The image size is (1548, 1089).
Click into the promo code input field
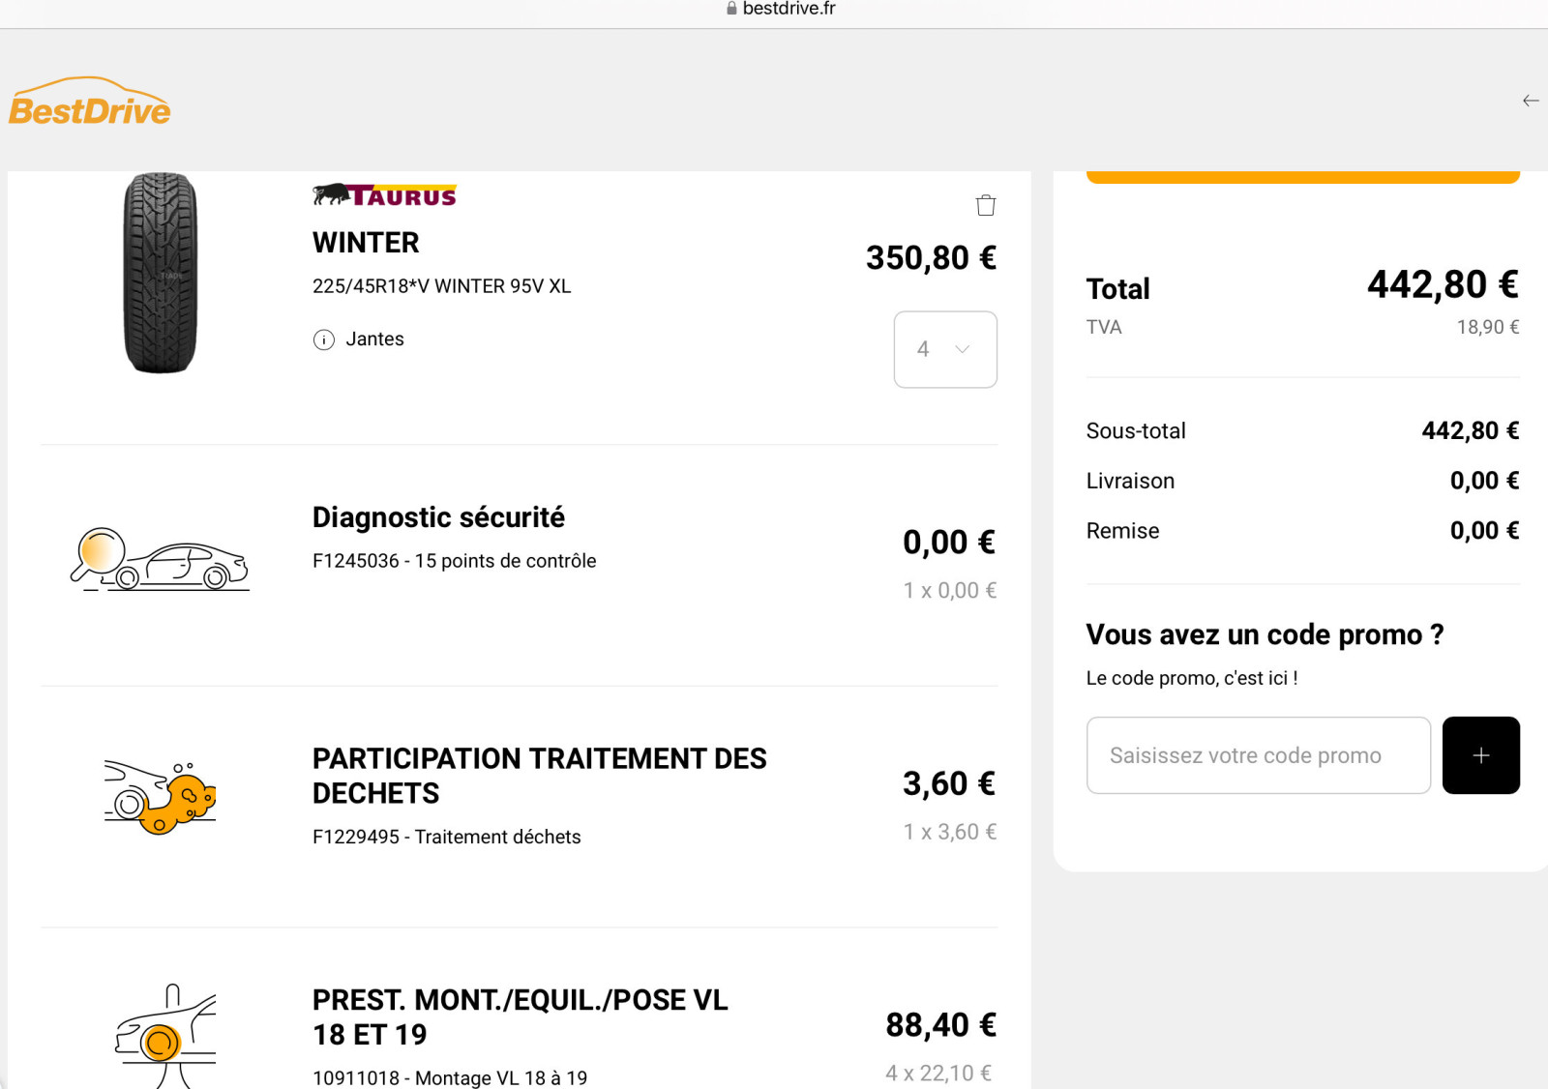point(1258,755)
